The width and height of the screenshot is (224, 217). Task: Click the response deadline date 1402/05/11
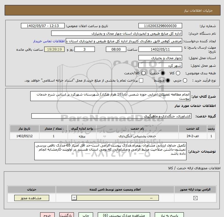point(160,49)
